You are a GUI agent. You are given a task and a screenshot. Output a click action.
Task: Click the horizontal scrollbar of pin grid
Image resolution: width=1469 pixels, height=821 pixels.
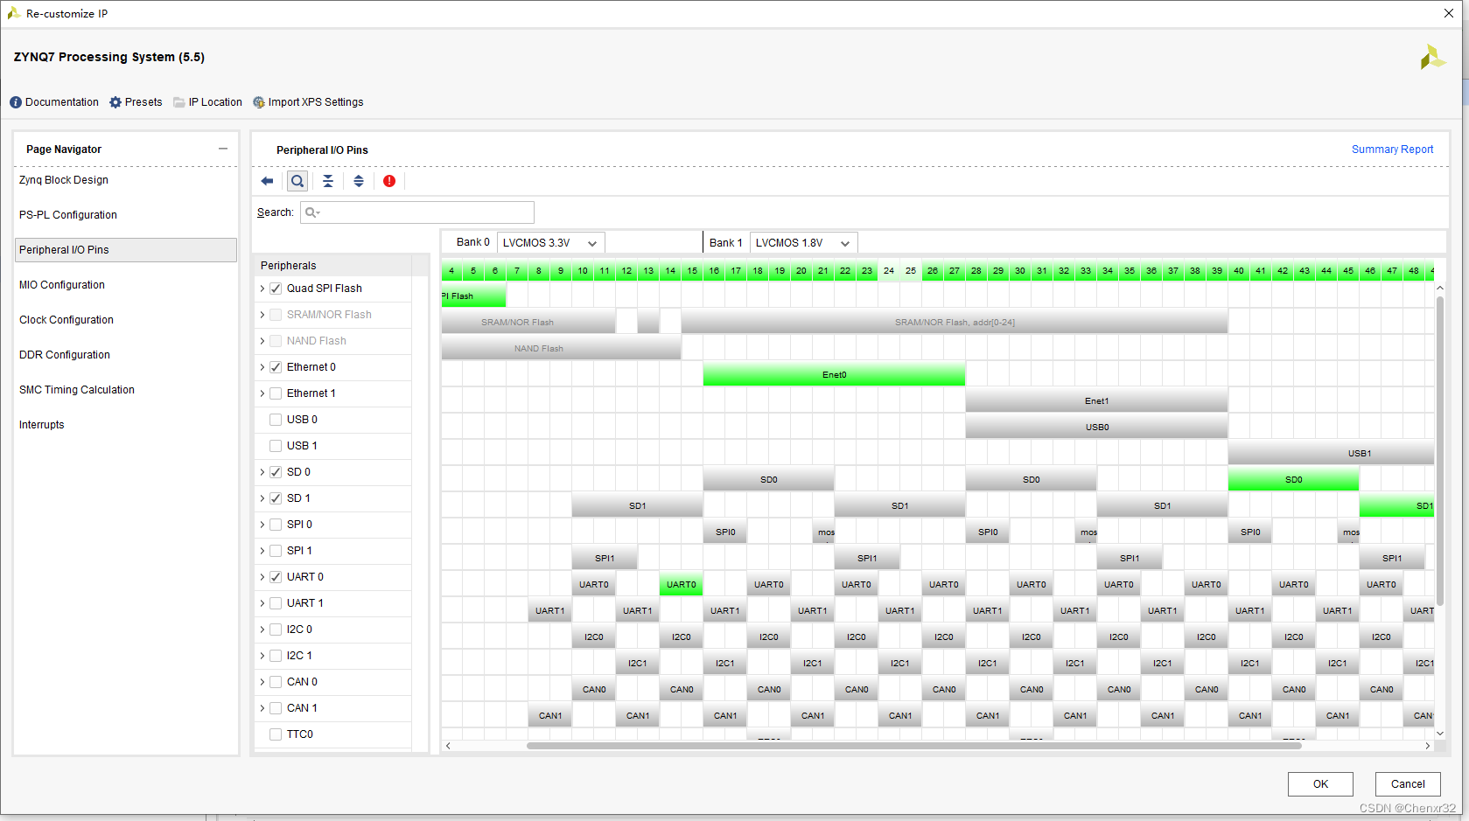[x=914, y=746]
